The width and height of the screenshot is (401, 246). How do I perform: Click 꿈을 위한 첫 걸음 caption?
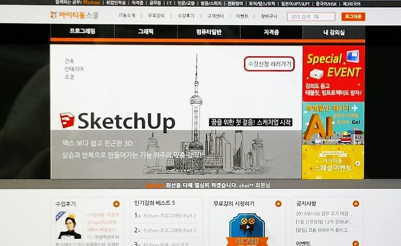251,122
